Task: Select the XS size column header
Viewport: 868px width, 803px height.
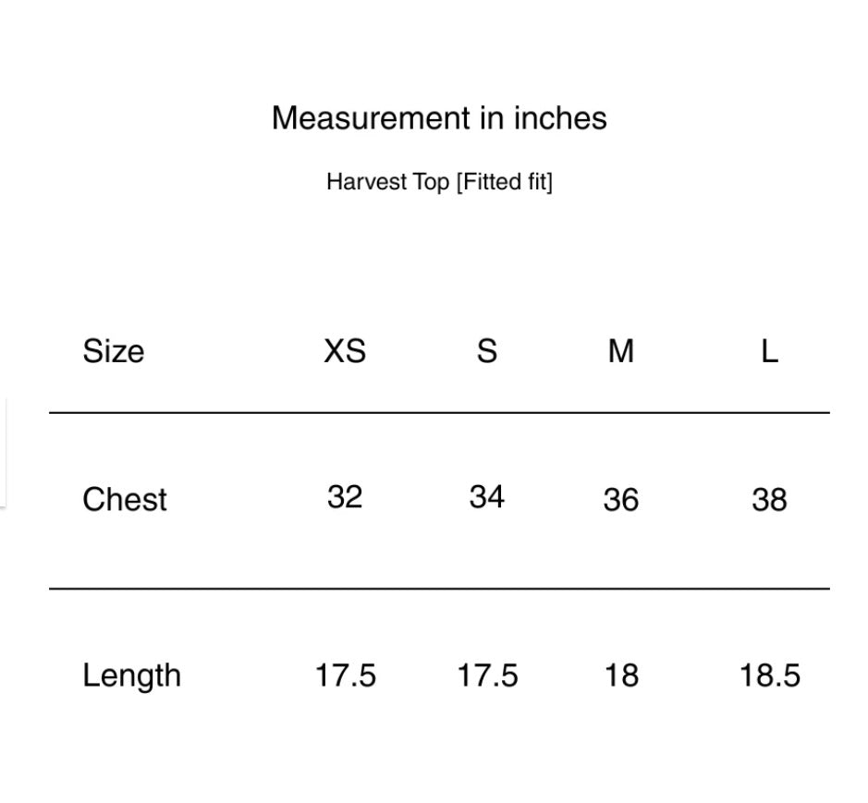Action: click(x=345, y=351)
